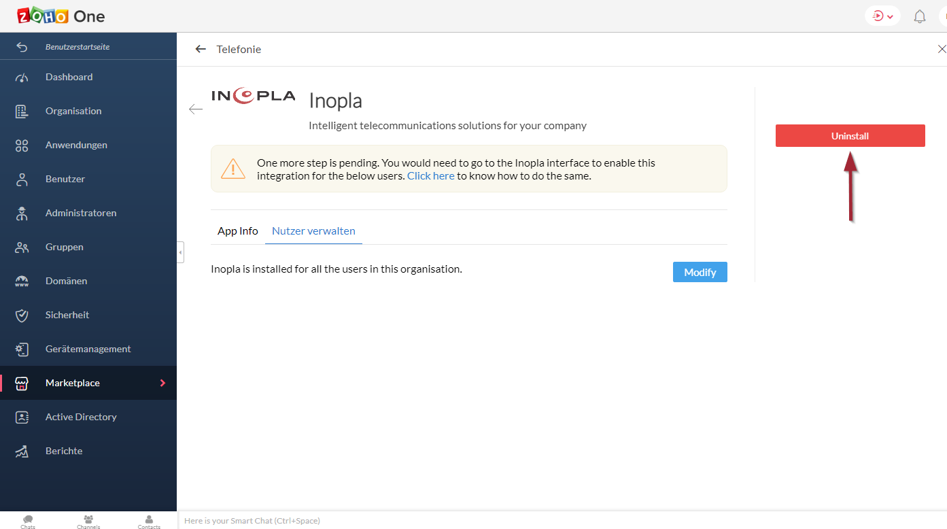This screenshot has height=529, width=947.
Task: Click the Benutzer person icon
Action: [x=22, y=180]
